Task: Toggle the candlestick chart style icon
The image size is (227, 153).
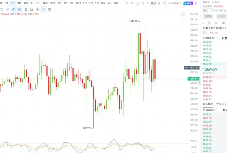Action: click(20, 9)
